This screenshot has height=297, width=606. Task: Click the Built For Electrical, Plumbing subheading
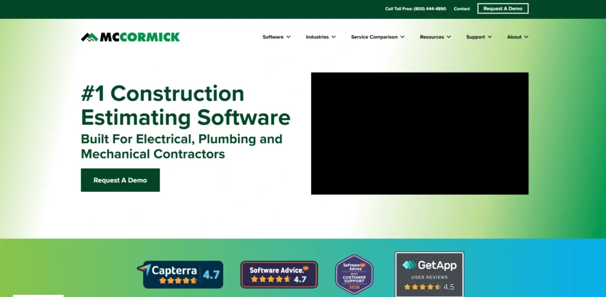(182, 146)
